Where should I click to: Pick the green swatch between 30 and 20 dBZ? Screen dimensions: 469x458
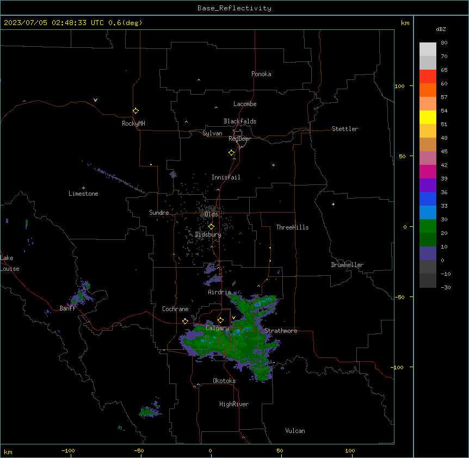point(428,226)
